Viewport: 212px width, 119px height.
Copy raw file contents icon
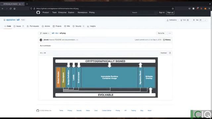click(170, 53)
